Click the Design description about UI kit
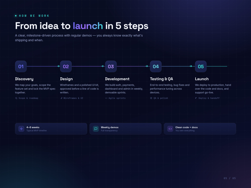This screenshot has height=188, width=251. [79, 89]
